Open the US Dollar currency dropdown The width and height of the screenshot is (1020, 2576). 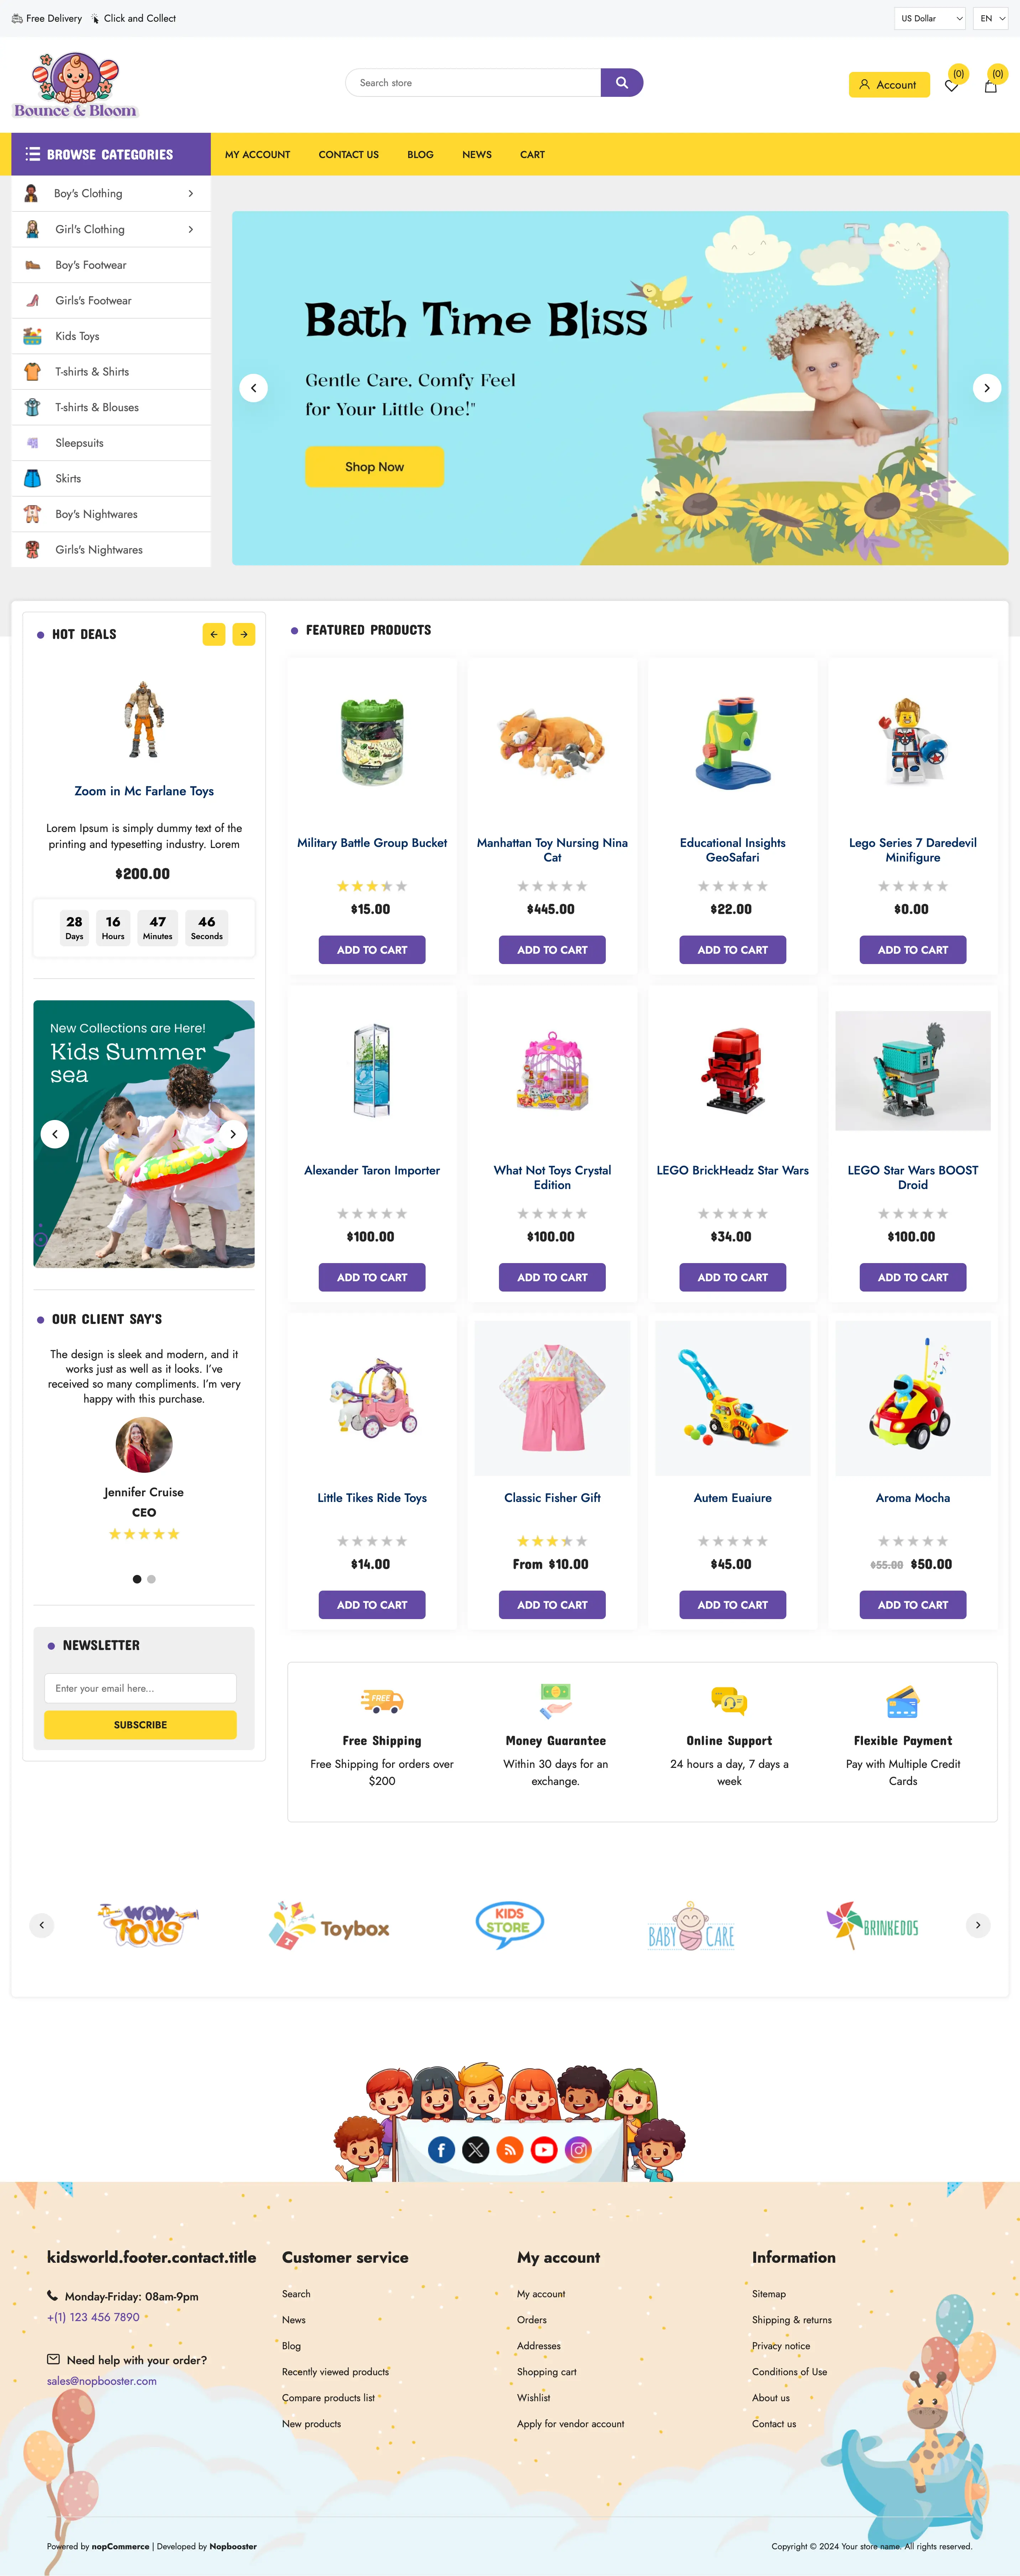(x=930, y=18)
